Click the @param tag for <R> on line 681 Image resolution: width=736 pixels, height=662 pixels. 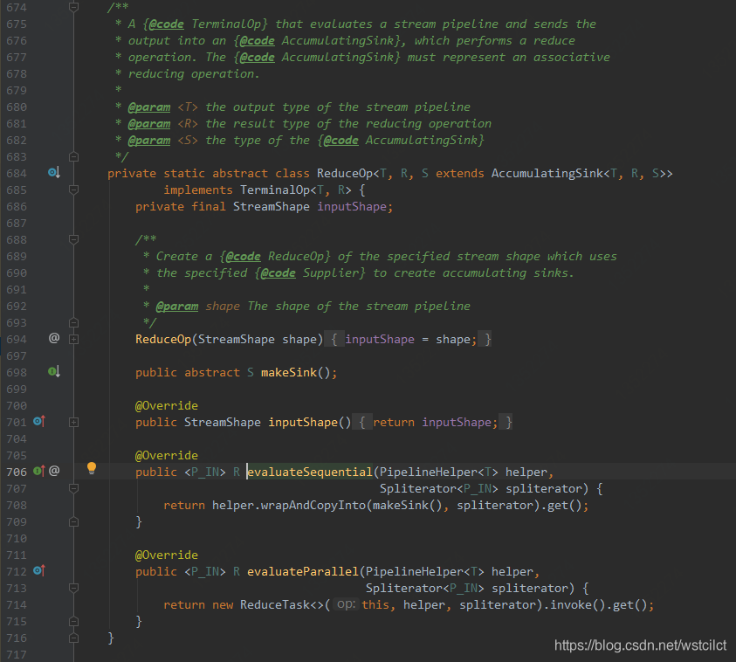(x=149, y=124)
